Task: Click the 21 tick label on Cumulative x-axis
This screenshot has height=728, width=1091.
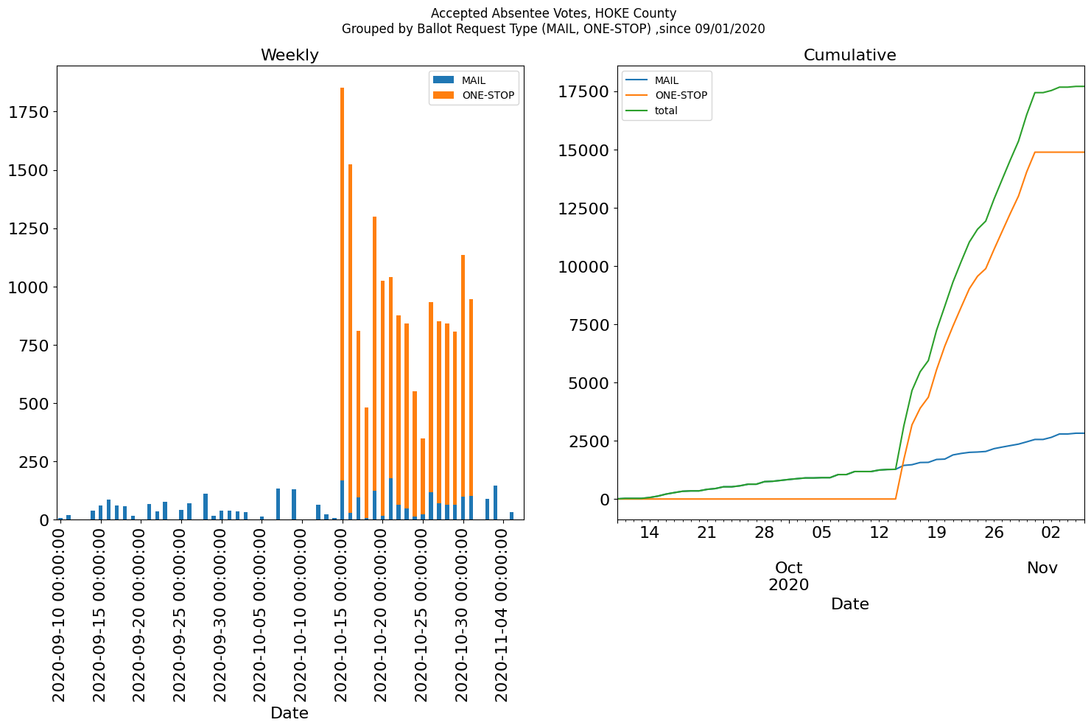Action: (706, 532)
